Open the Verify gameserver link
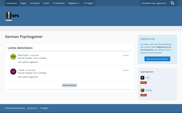This screenshot has height=113, width=182. click(149, 90)
